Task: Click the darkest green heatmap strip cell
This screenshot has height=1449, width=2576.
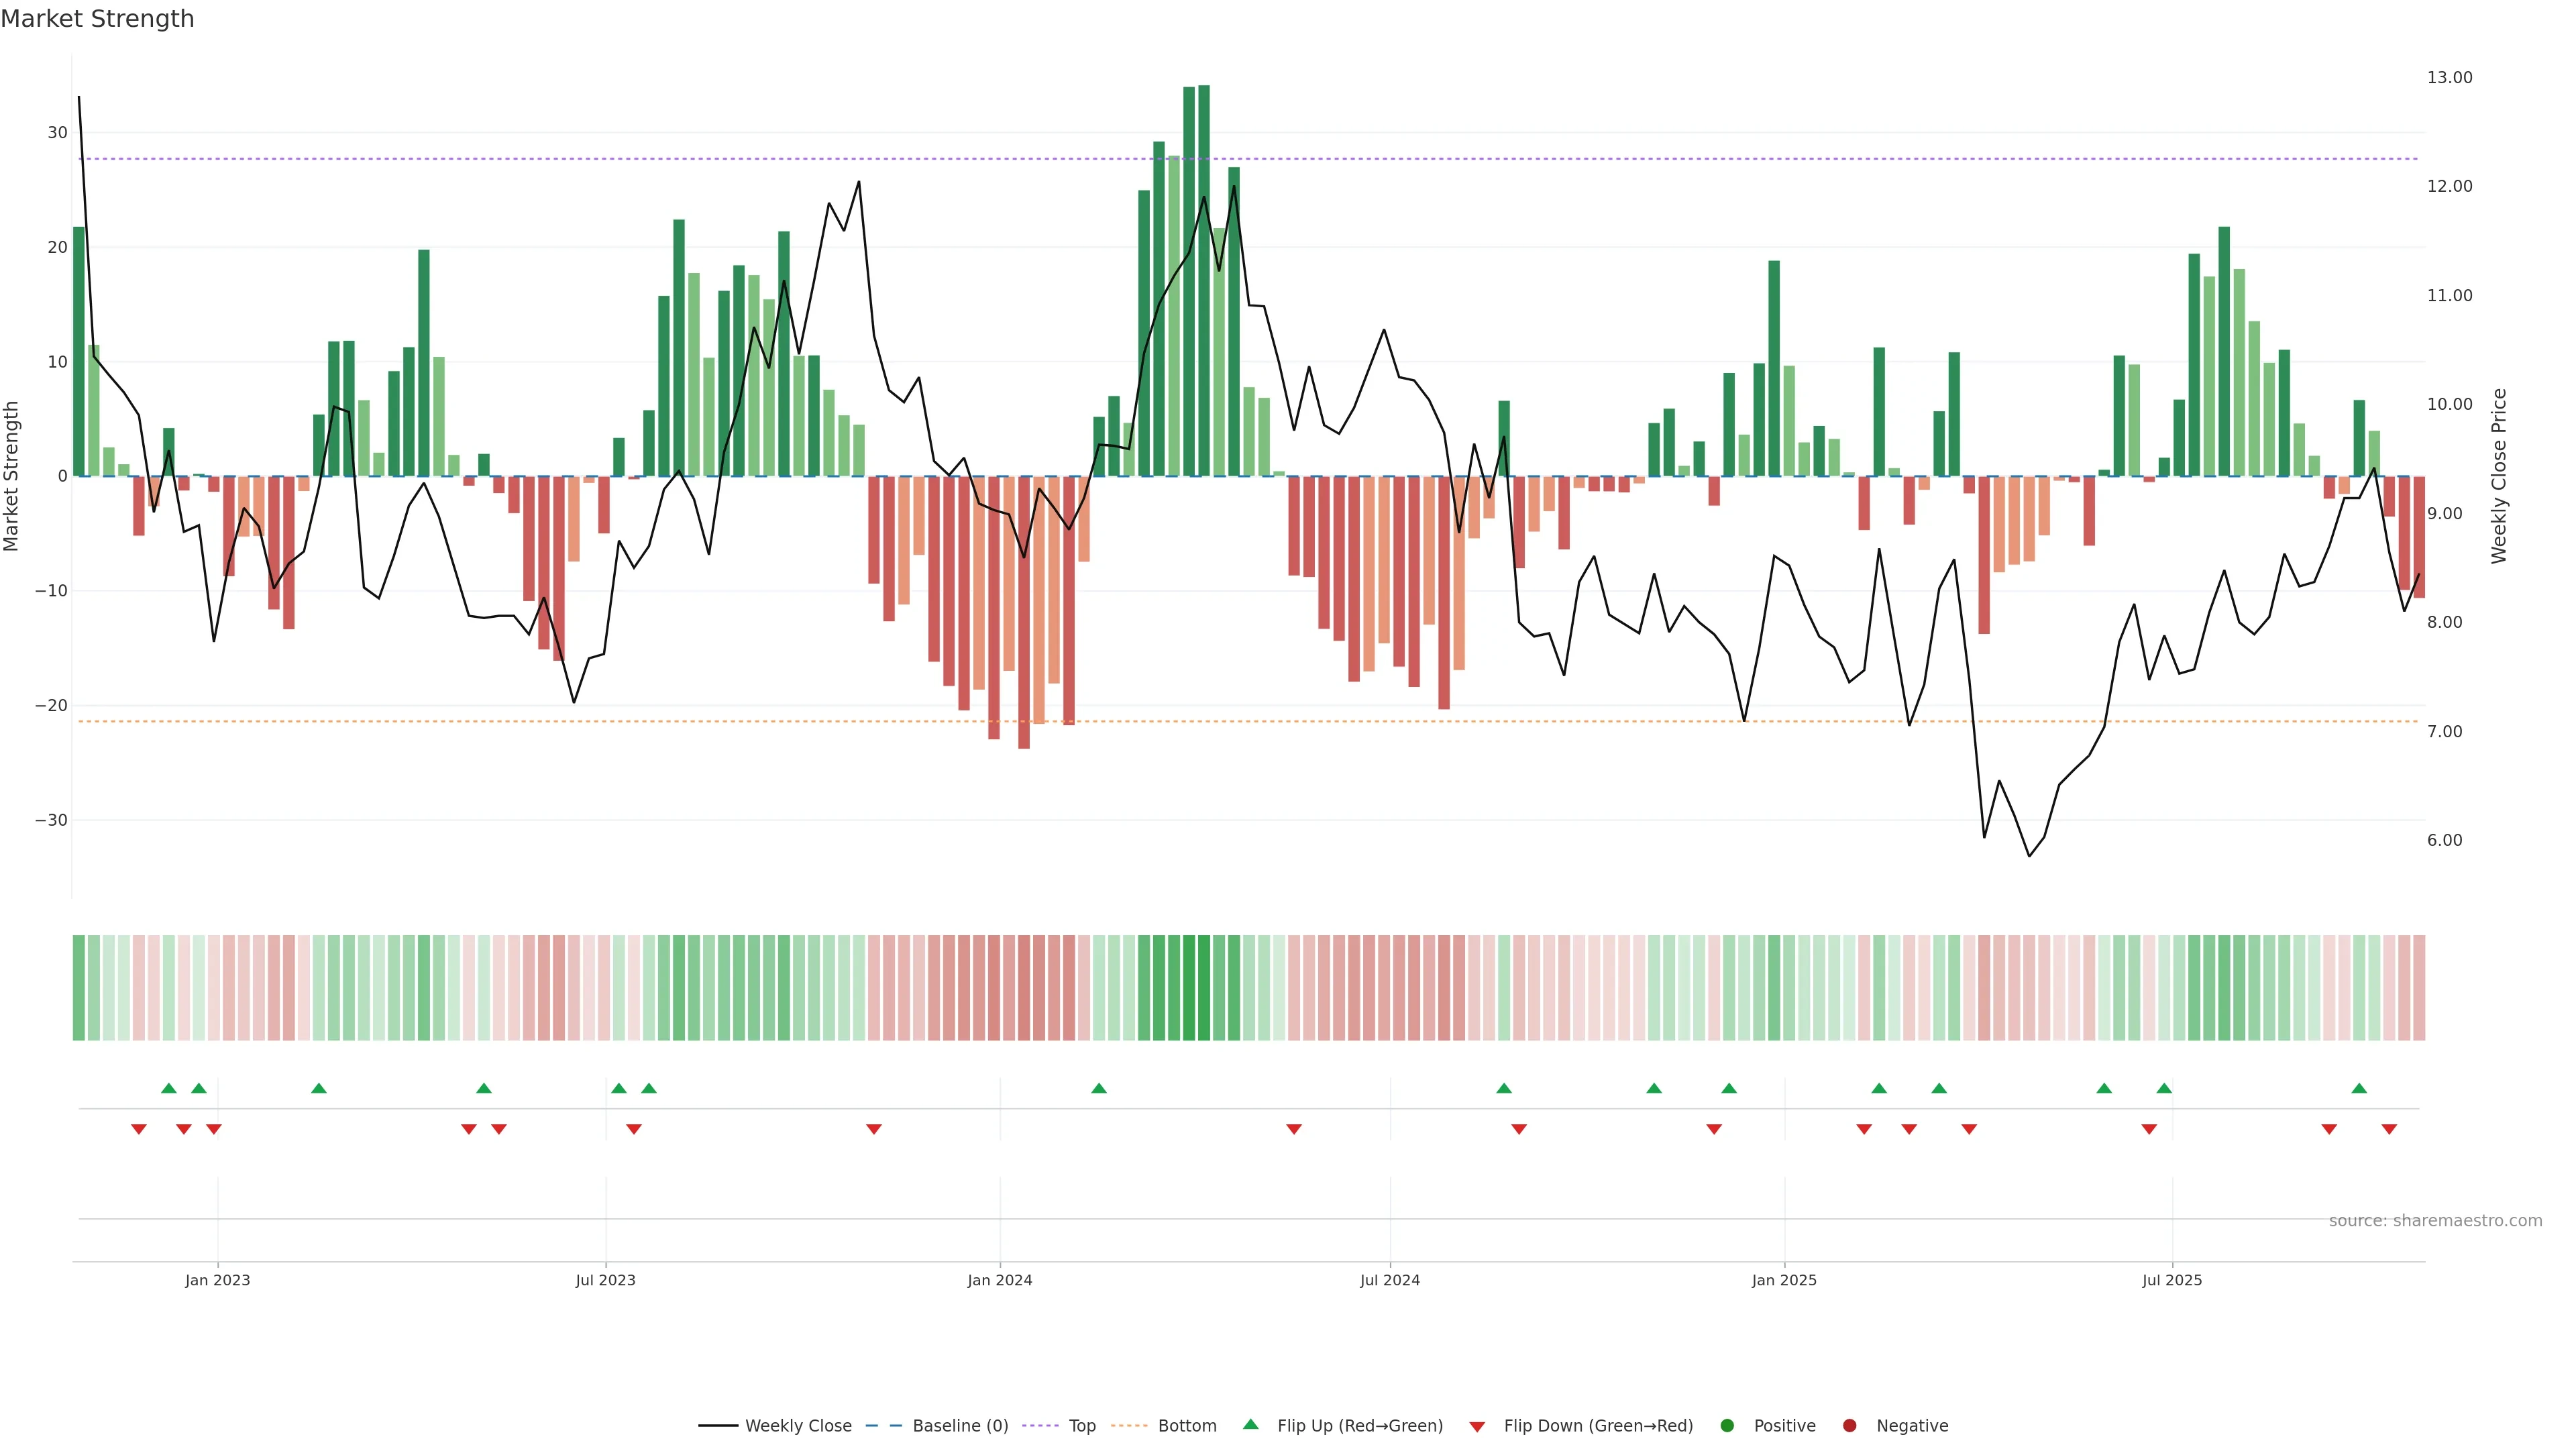Action: point(1204,987)
